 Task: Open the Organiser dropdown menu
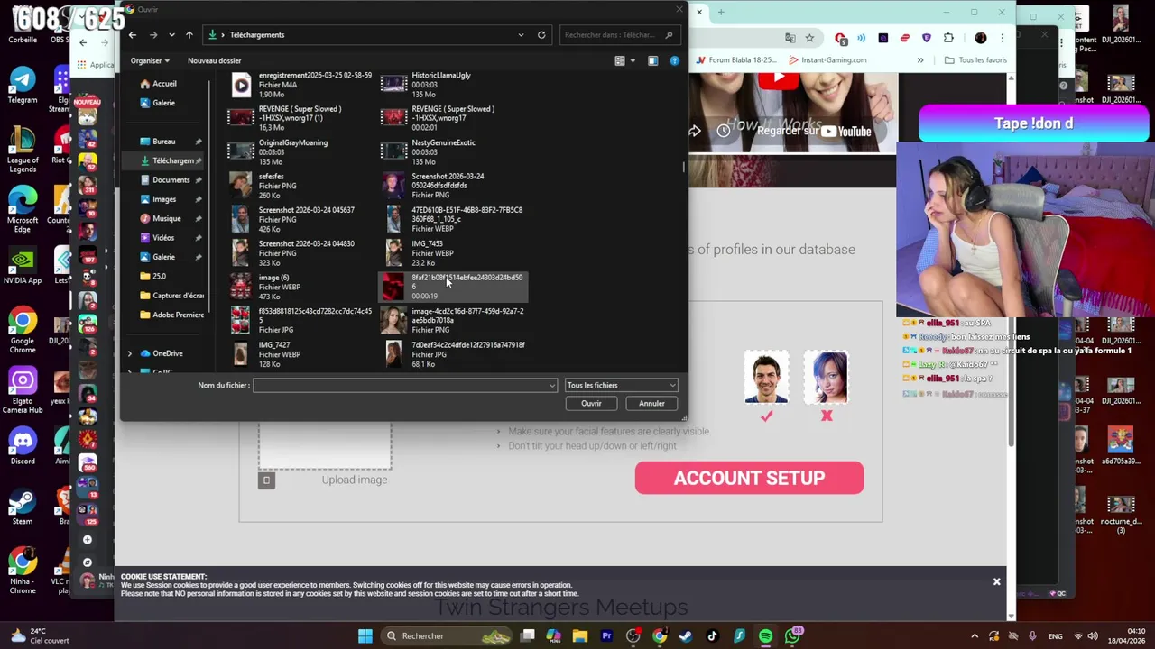[150, 60]
